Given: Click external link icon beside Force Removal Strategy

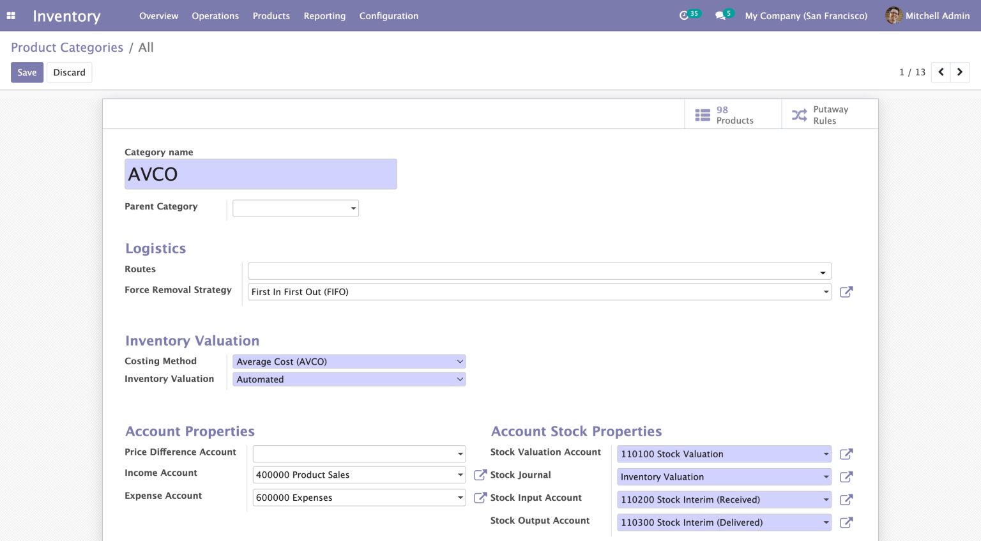Looking at the screenshot, I should coord(846,292).
